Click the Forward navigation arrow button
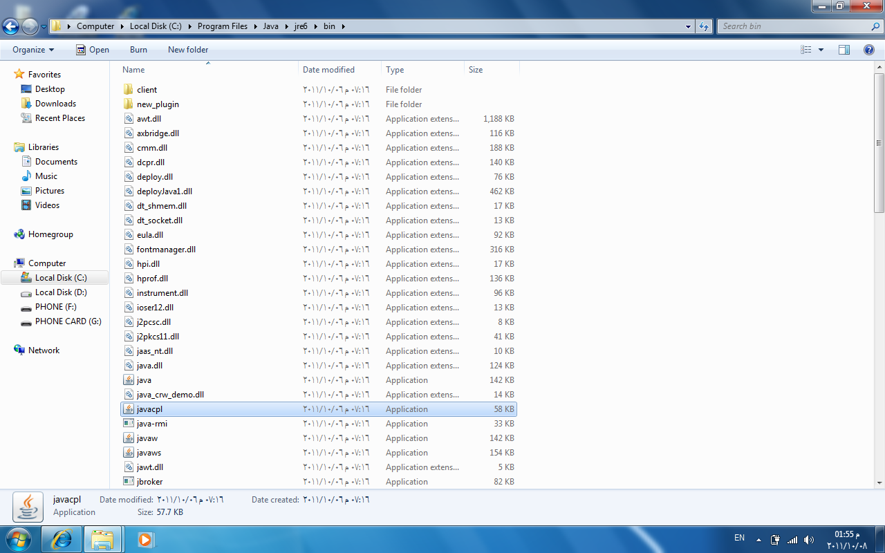This screenshot has height=553, width=885. tap(30, 27)
